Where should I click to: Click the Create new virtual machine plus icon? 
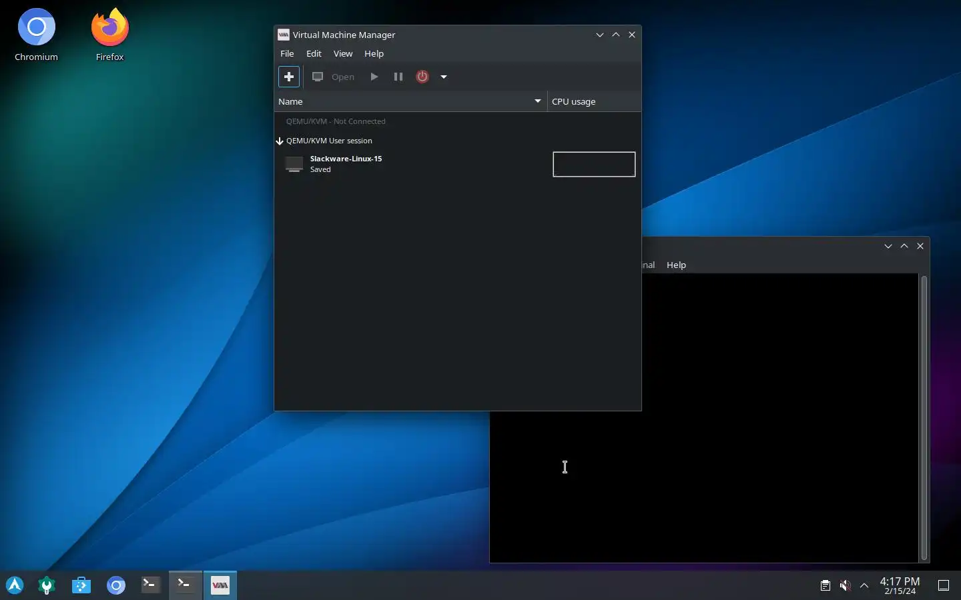[289, 77]
